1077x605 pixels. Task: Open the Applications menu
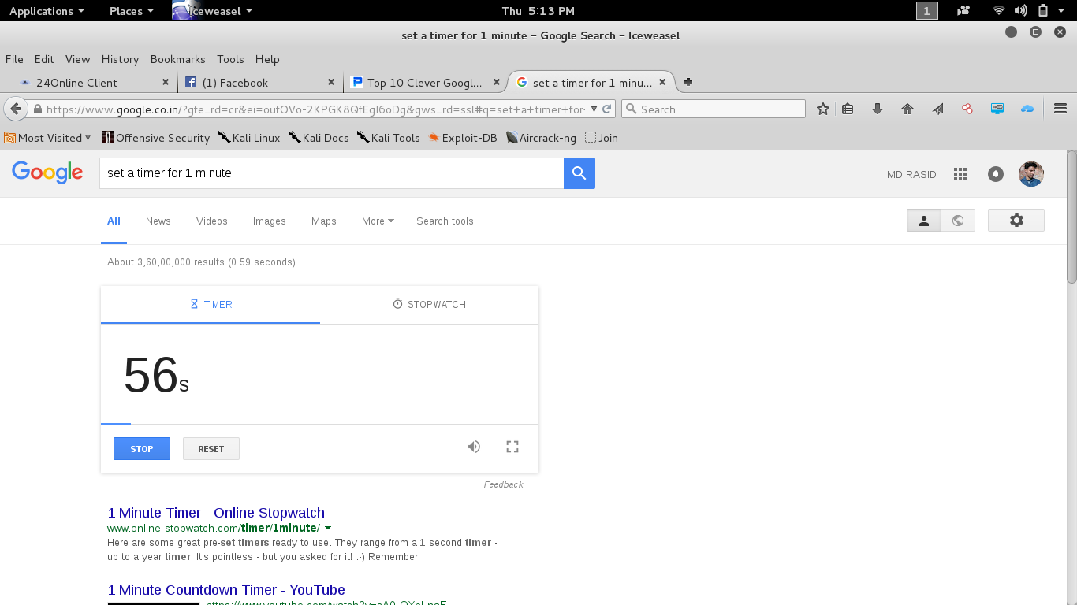[x=47, y=11]
